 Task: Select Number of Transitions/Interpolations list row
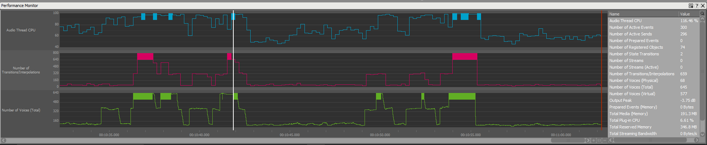654,74
